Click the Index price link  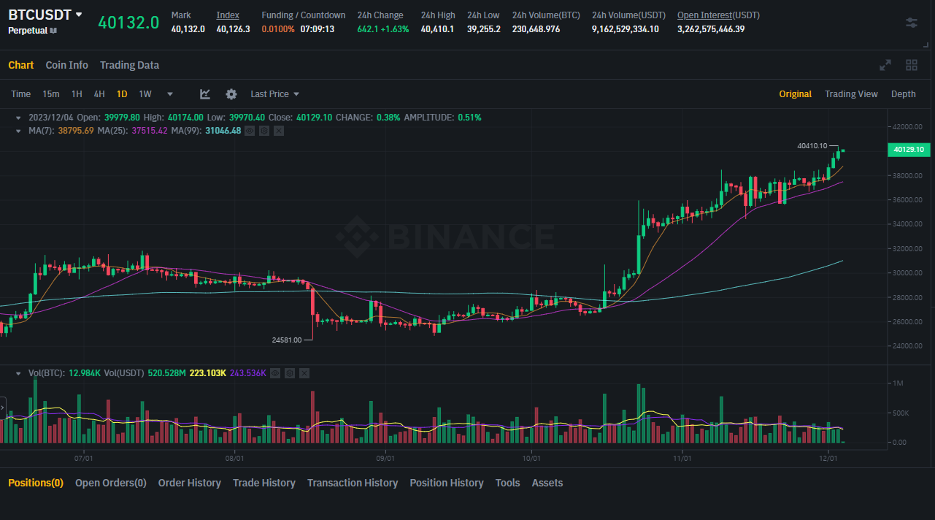(228, 15)
